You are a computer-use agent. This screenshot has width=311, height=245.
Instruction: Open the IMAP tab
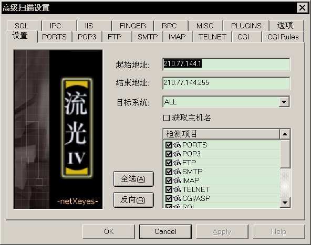coord(178,37)
